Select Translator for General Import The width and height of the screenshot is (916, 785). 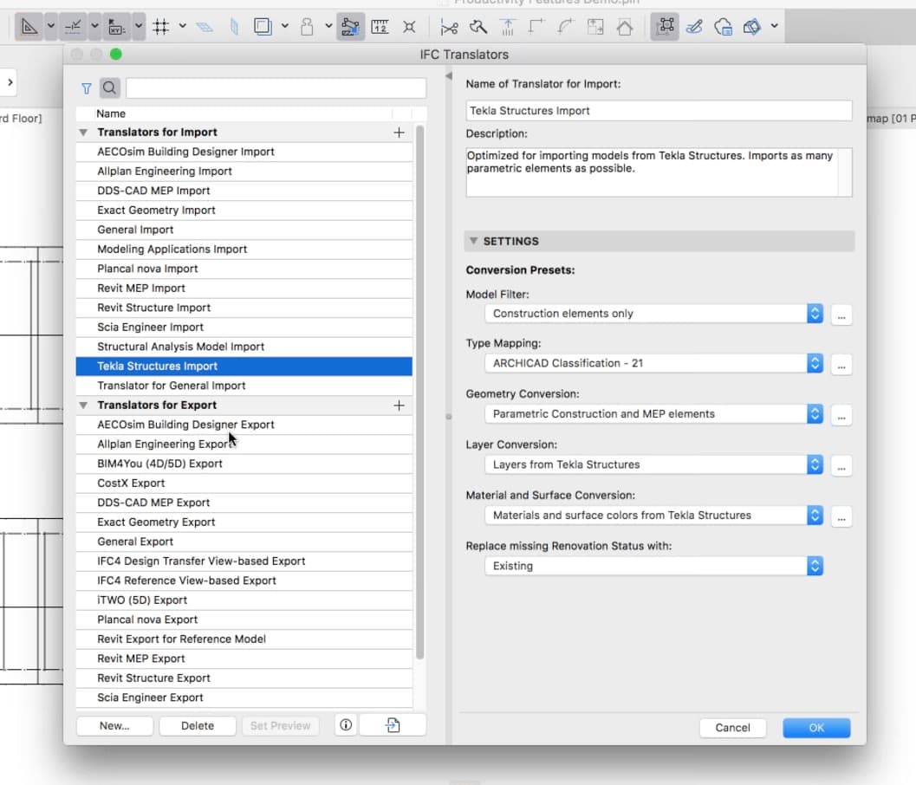tap(244, 386)
